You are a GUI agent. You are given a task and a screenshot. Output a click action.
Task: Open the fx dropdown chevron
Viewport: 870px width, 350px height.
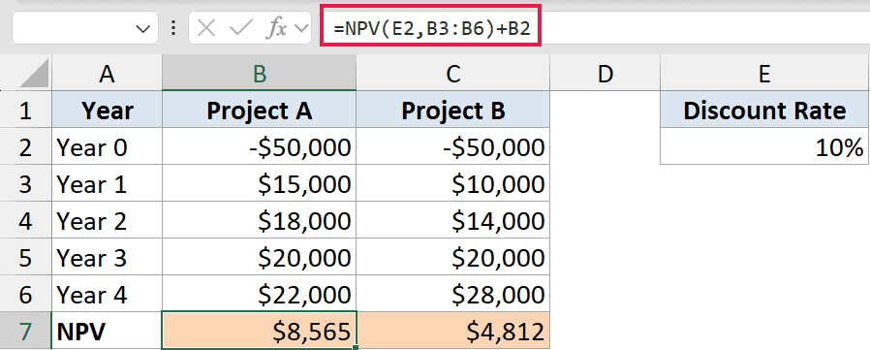coord(301,29)
